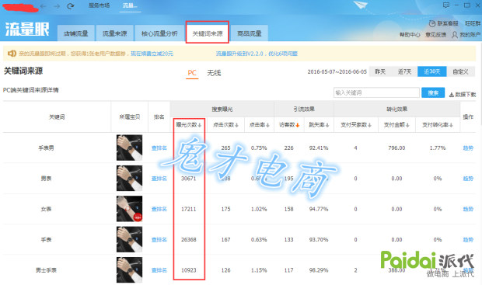The image size is (482, 285).
Task: Open product thumbnail for 女表 row
Action: point(129,209)
